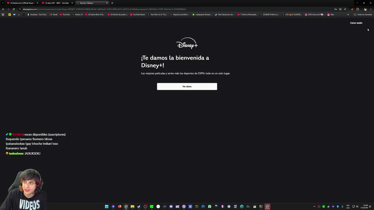Go back to the previous page
Viewport: 374px width, 210px height.
tap(3, 9)
